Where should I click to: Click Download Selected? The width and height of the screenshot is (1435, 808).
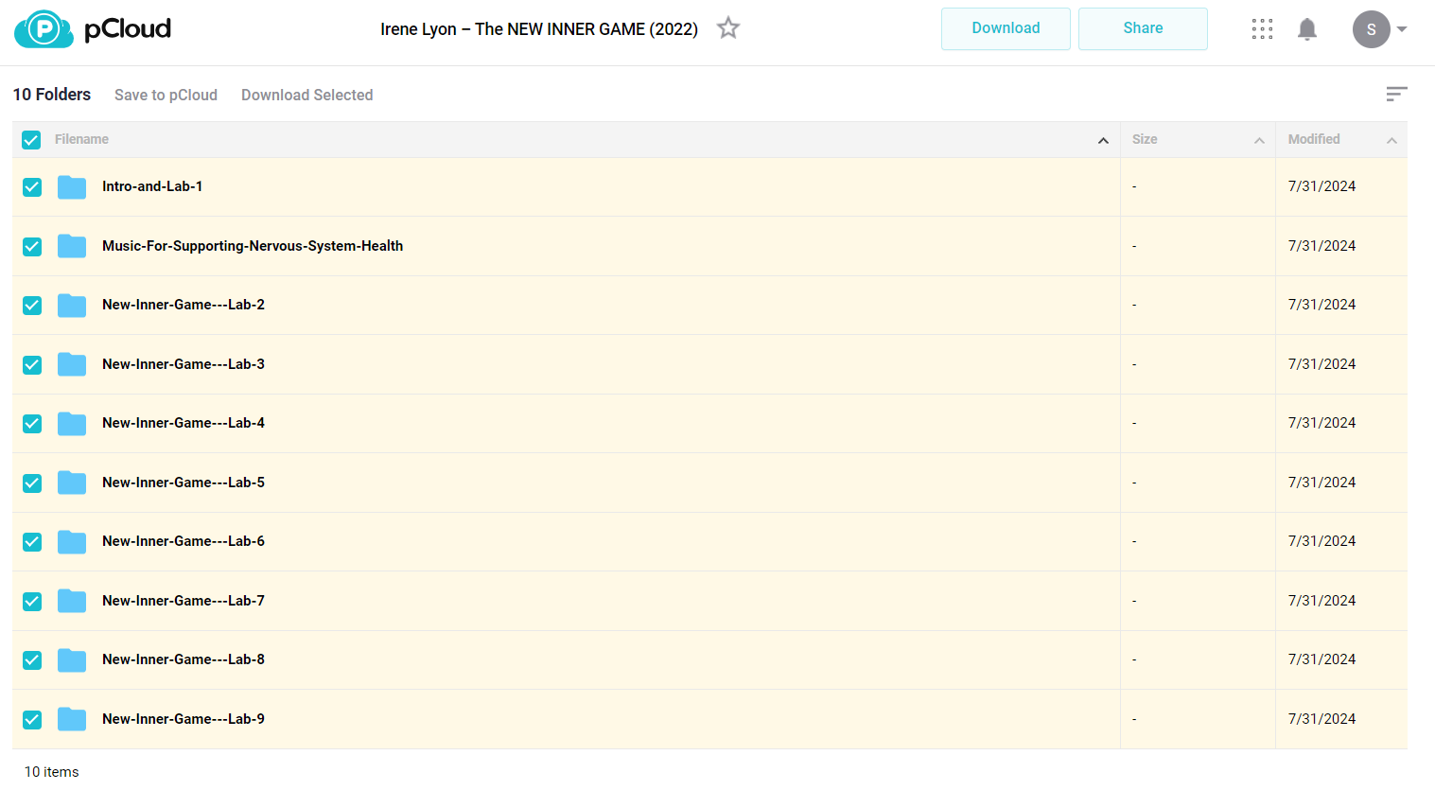[306, 95]
